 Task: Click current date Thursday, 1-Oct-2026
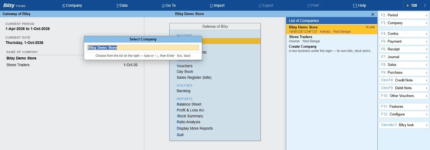tap(24, 43)
